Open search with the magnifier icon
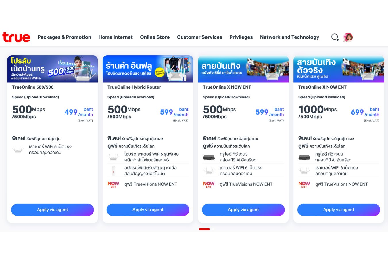 [335, 37]
